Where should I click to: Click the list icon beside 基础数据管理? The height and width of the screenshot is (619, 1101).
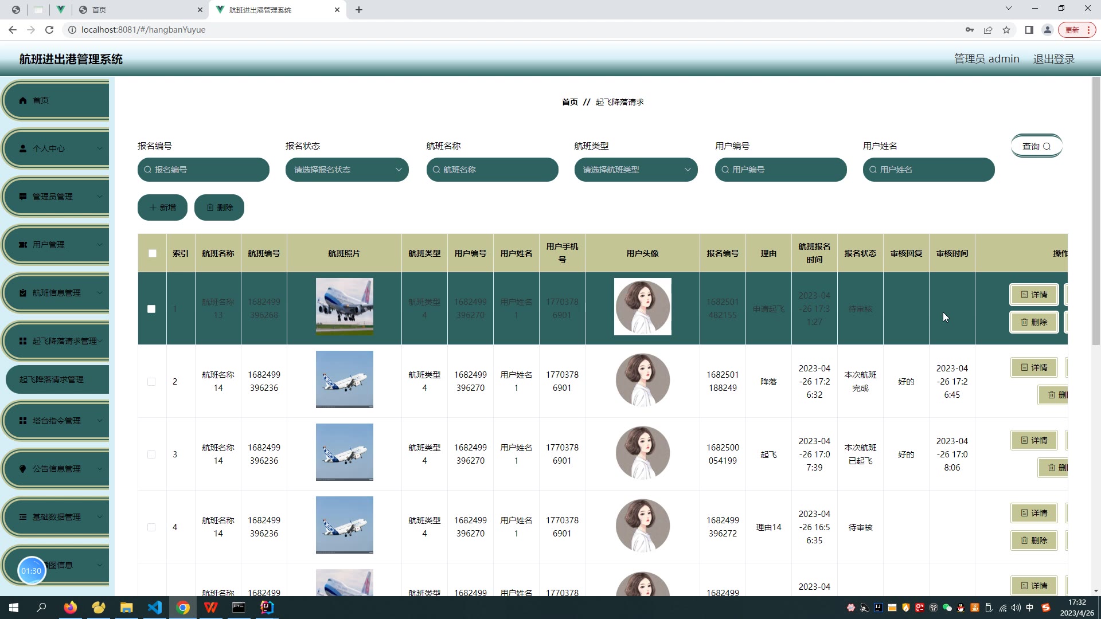[x=23, y=517]
